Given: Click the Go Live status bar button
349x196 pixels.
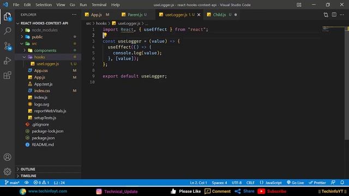Looking at the screenshot, I should pyautogui.click(x=296, y=183).
